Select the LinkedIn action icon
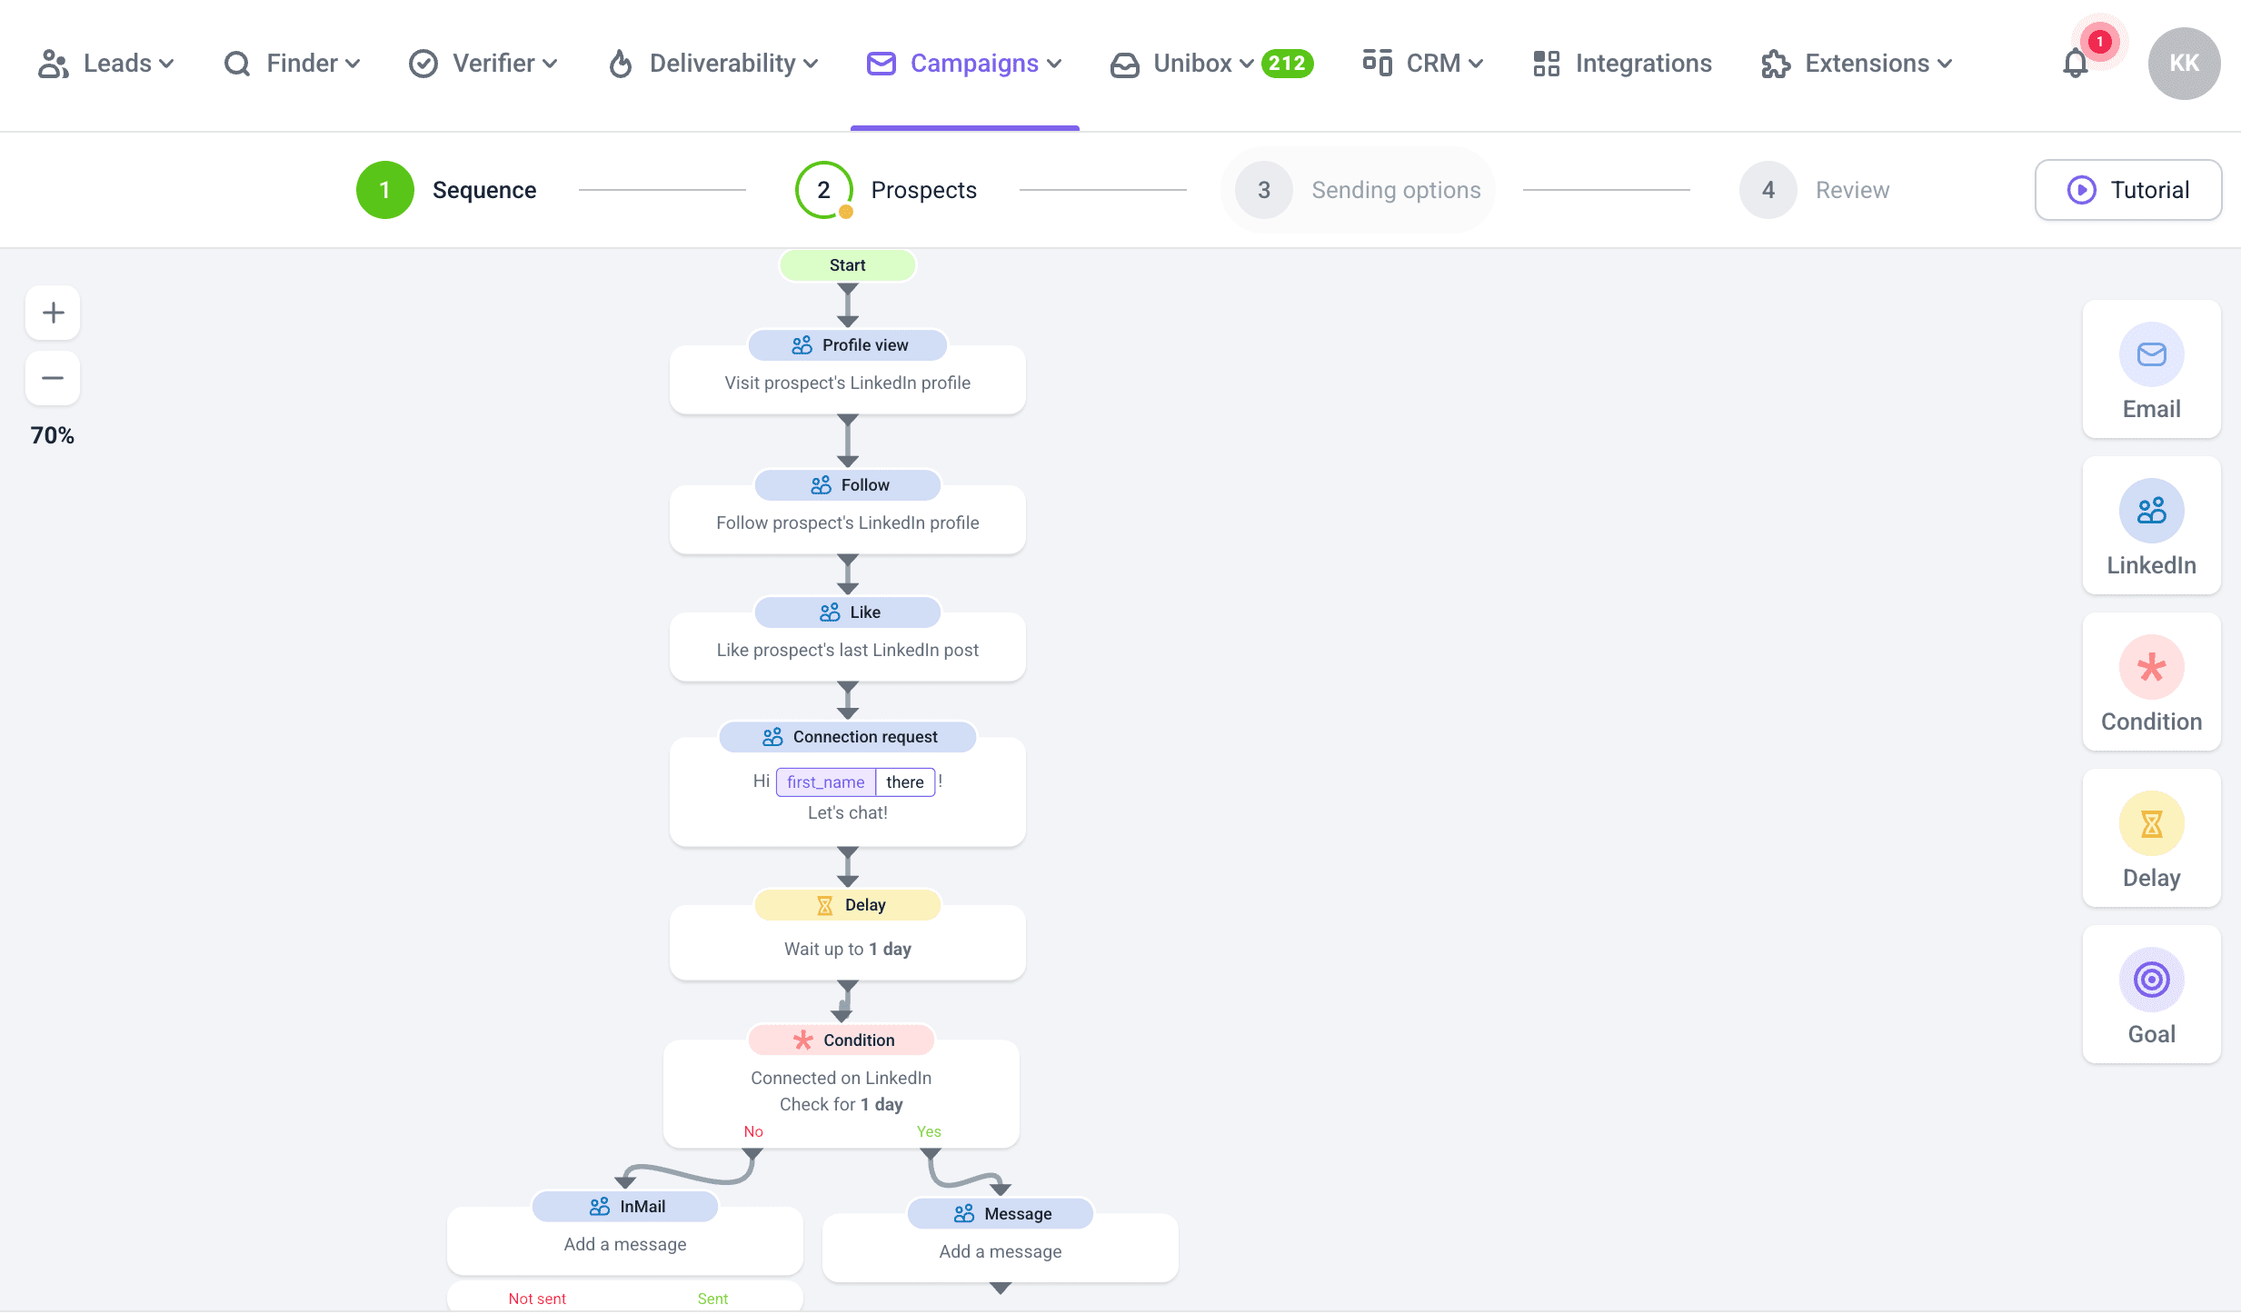 click(x=2151, y=511)
